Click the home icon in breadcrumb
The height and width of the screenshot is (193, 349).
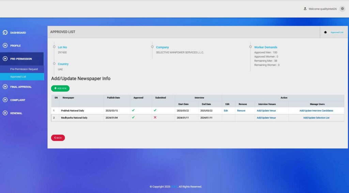click(325, 32)
